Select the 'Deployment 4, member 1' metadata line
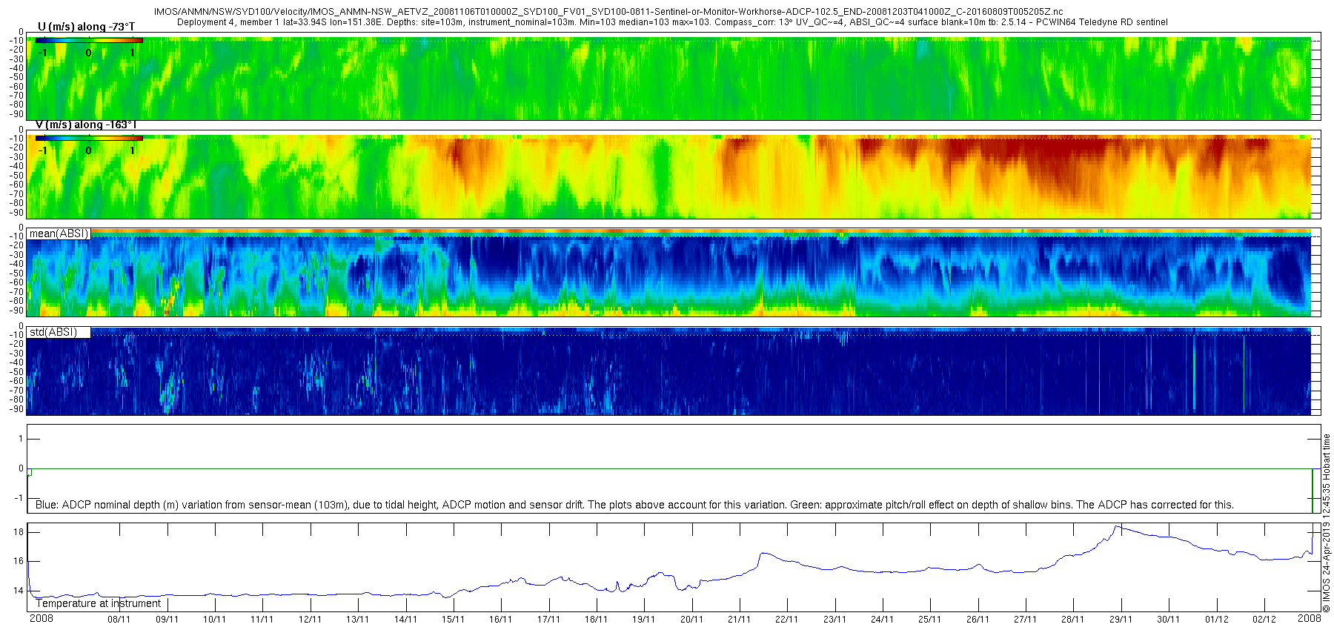Screen dimensions: 1334x630 point(672,22)
